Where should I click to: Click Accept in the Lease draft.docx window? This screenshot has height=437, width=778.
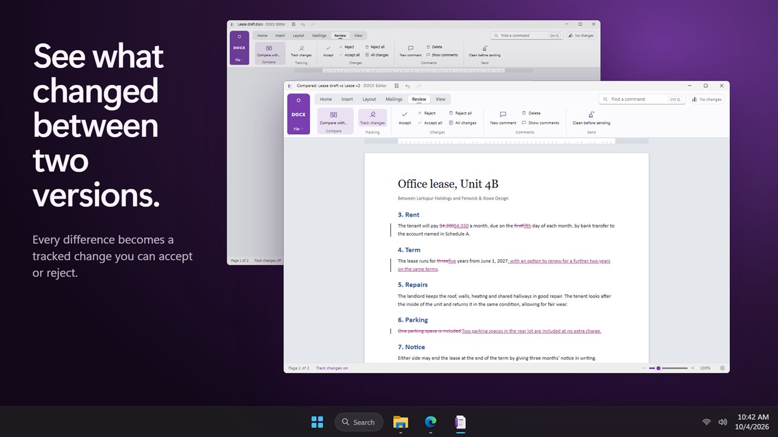pos(328,51)
